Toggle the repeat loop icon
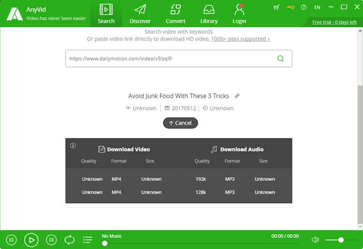363x249 pixels. [x=69, y=240]
